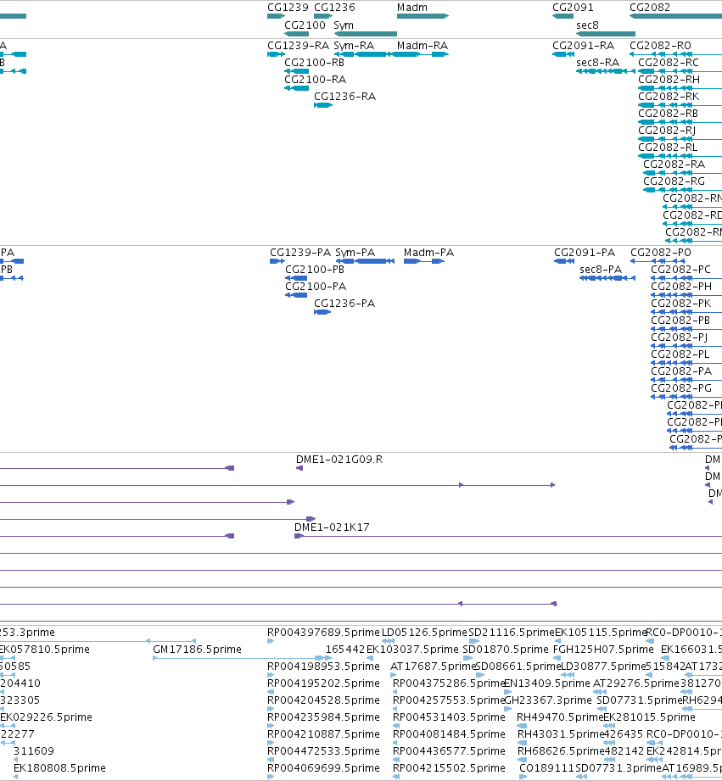Image resolution: width=722 pixels, height=781 pixels.
Task: Select EST SD01870.5prime
Action: click(468, 658)
